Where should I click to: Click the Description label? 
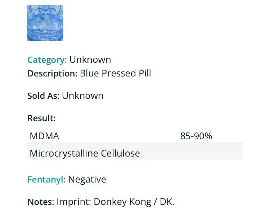click(x=52, y=74)
